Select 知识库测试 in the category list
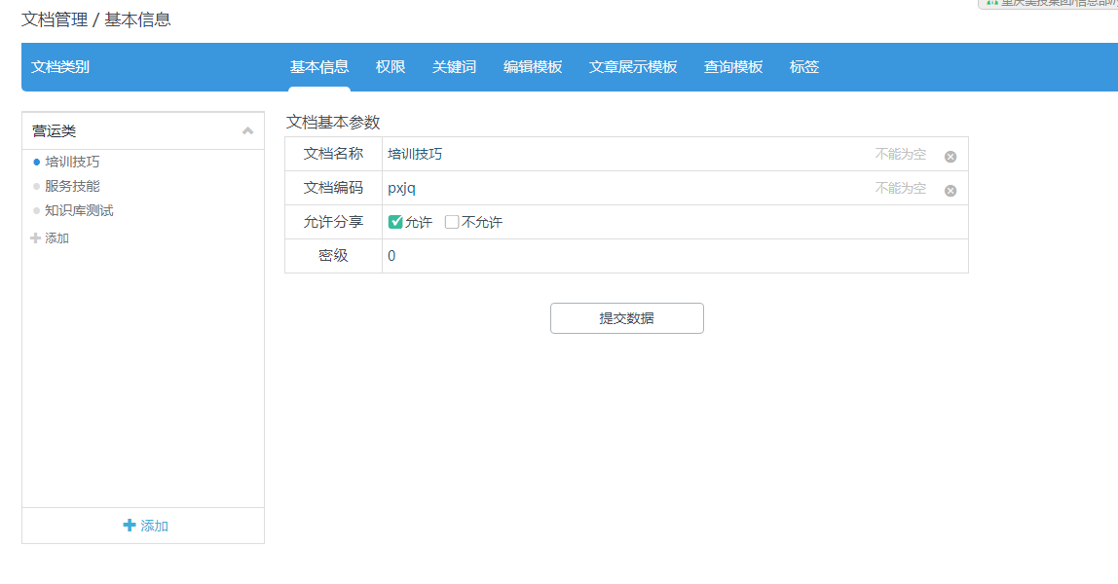This screenshot has width=1118, height=584. coord(79,210)
